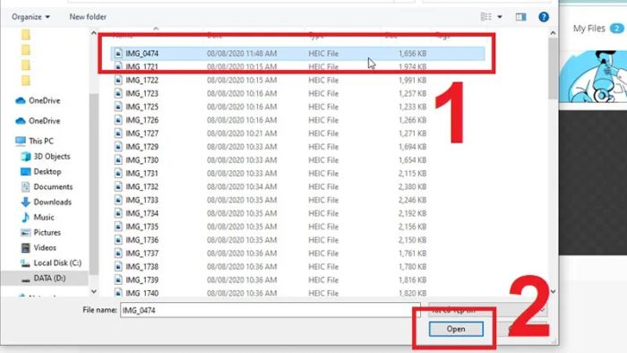Open the My Files tab in background window
This screenshot has width=627, height=353.
[598, 29]
